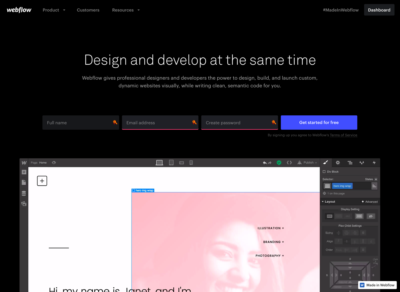Viewport: 400px width, 292px height.
Task: Click the undo arrow in designer toolbar
Action: (265, 163)
